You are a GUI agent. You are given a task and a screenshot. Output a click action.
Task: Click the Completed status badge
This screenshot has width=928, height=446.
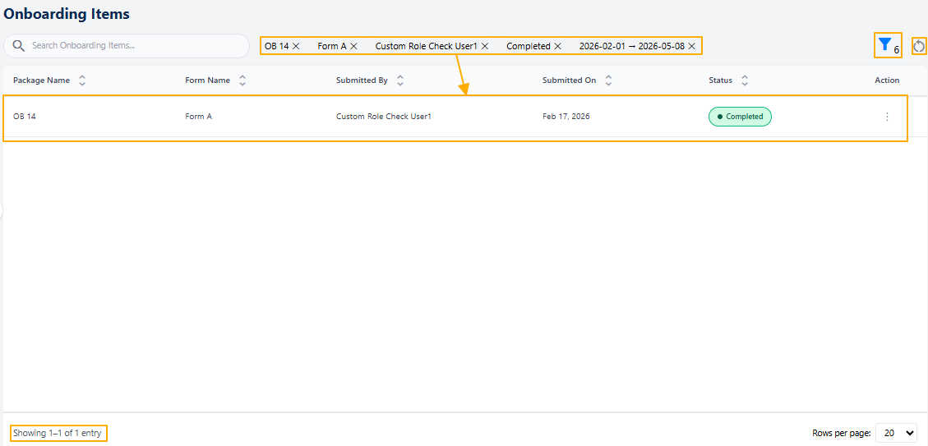coord(740,117)
